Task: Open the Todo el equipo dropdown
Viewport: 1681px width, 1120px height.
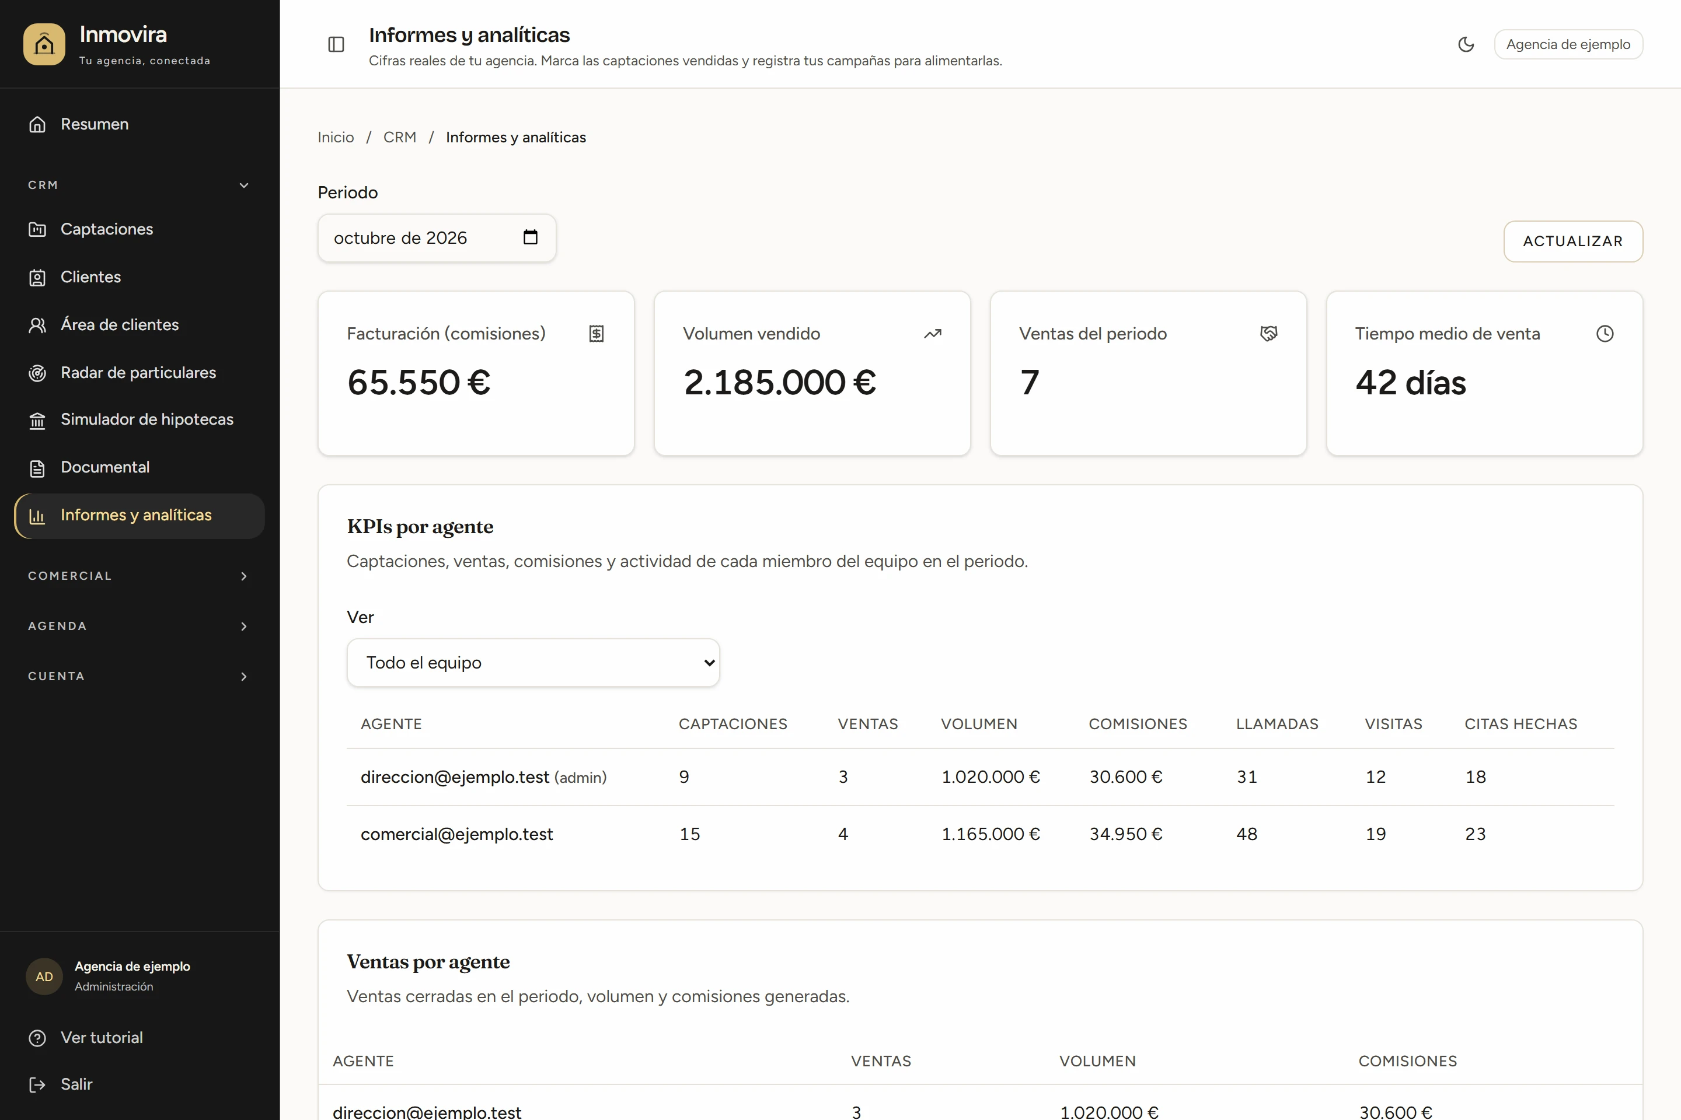Action: click(x=533, y=663)
